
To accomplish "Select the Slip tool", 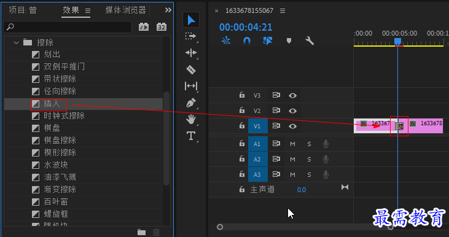I will (190, 86).
